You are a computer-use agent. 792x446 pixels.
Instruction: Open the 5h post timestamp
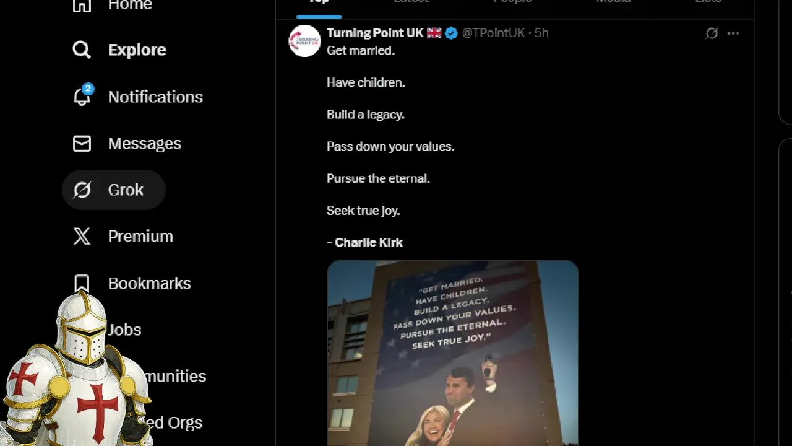click(x=541, y=33)
